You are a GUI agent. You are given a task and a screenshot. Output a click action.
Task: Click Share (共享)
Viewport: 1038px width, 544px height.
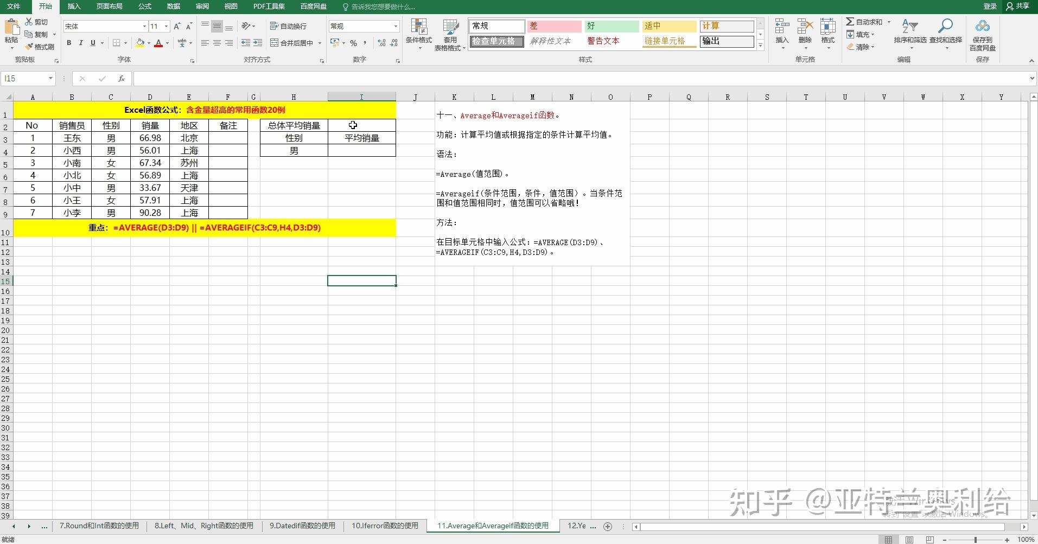[1018, 7]
